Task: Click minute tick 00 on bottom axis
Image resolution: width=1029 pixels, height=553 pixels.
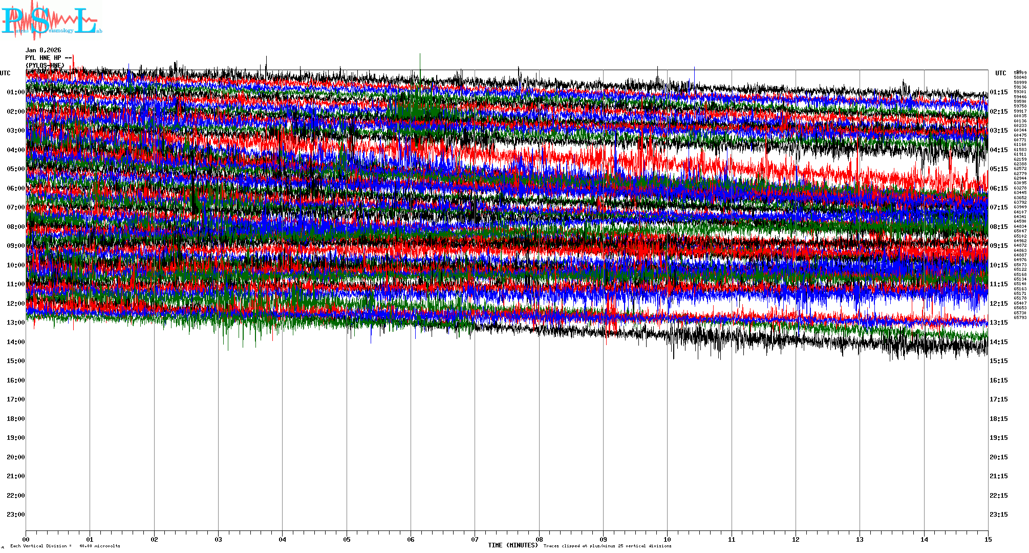Action: click(x=26, y=540)
